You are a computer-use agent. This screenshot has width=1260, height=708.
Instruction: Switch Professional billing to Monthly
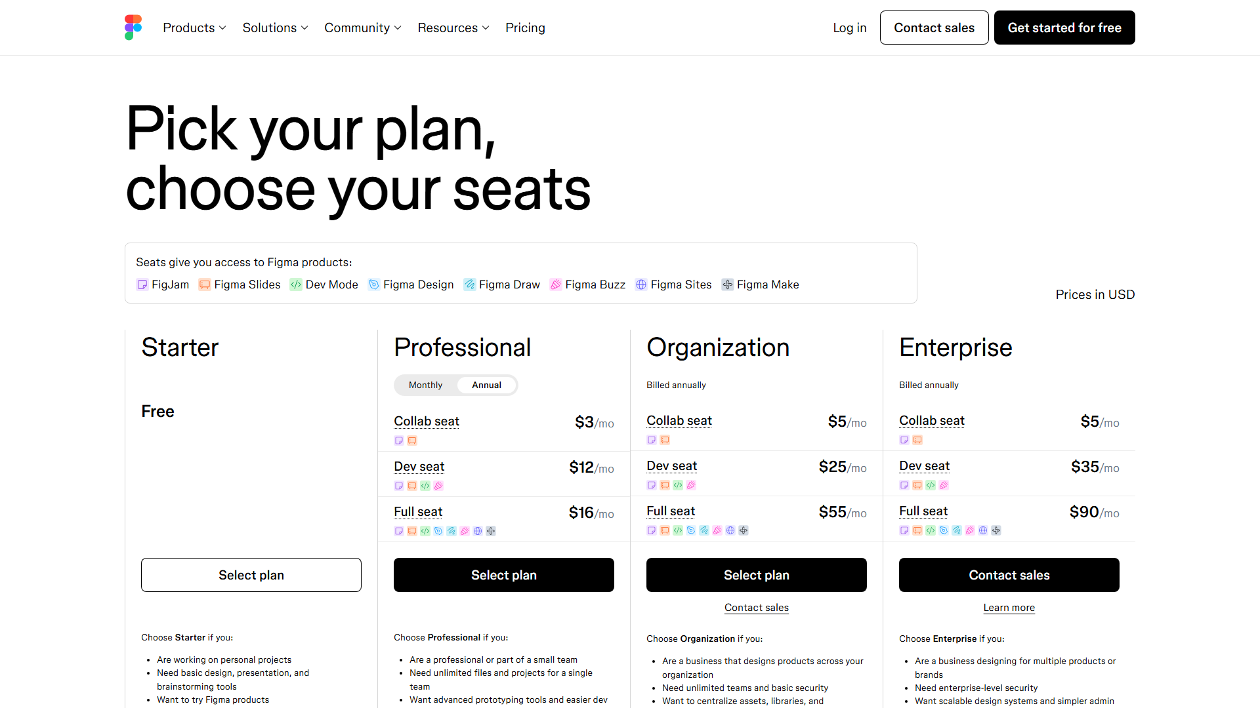(x=425, y=385)
